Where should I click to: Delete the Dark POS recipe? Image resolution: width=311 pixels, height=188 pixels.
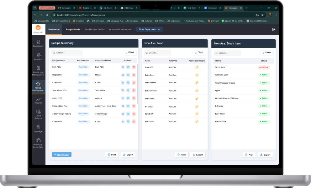pos(134,67)
